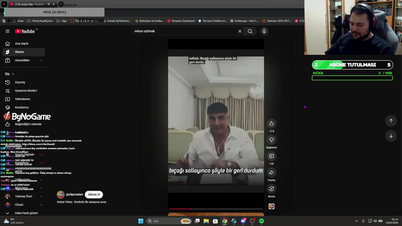Dislike the Short with thumbs-down icon
Viewport: 402px width, 226px height.
tap(271, 140)
